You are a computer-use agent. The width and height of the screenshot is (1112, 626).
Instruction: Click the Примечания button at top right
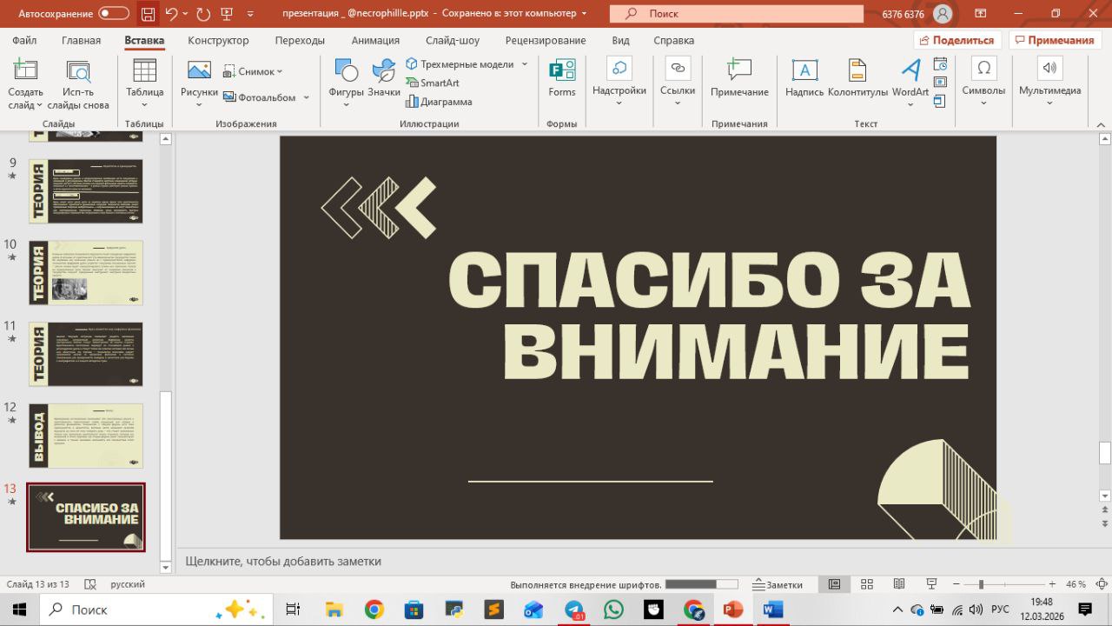(x=1054, y=40)
